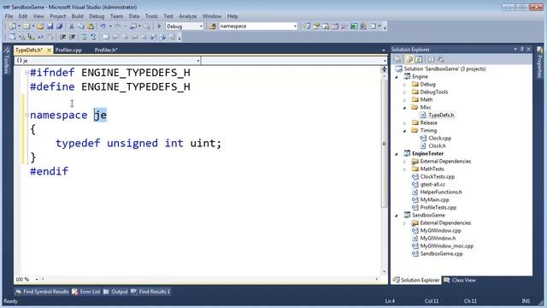547x308 pixels.
Task: Open the Toolbox side tab
Action: (6, 61)
